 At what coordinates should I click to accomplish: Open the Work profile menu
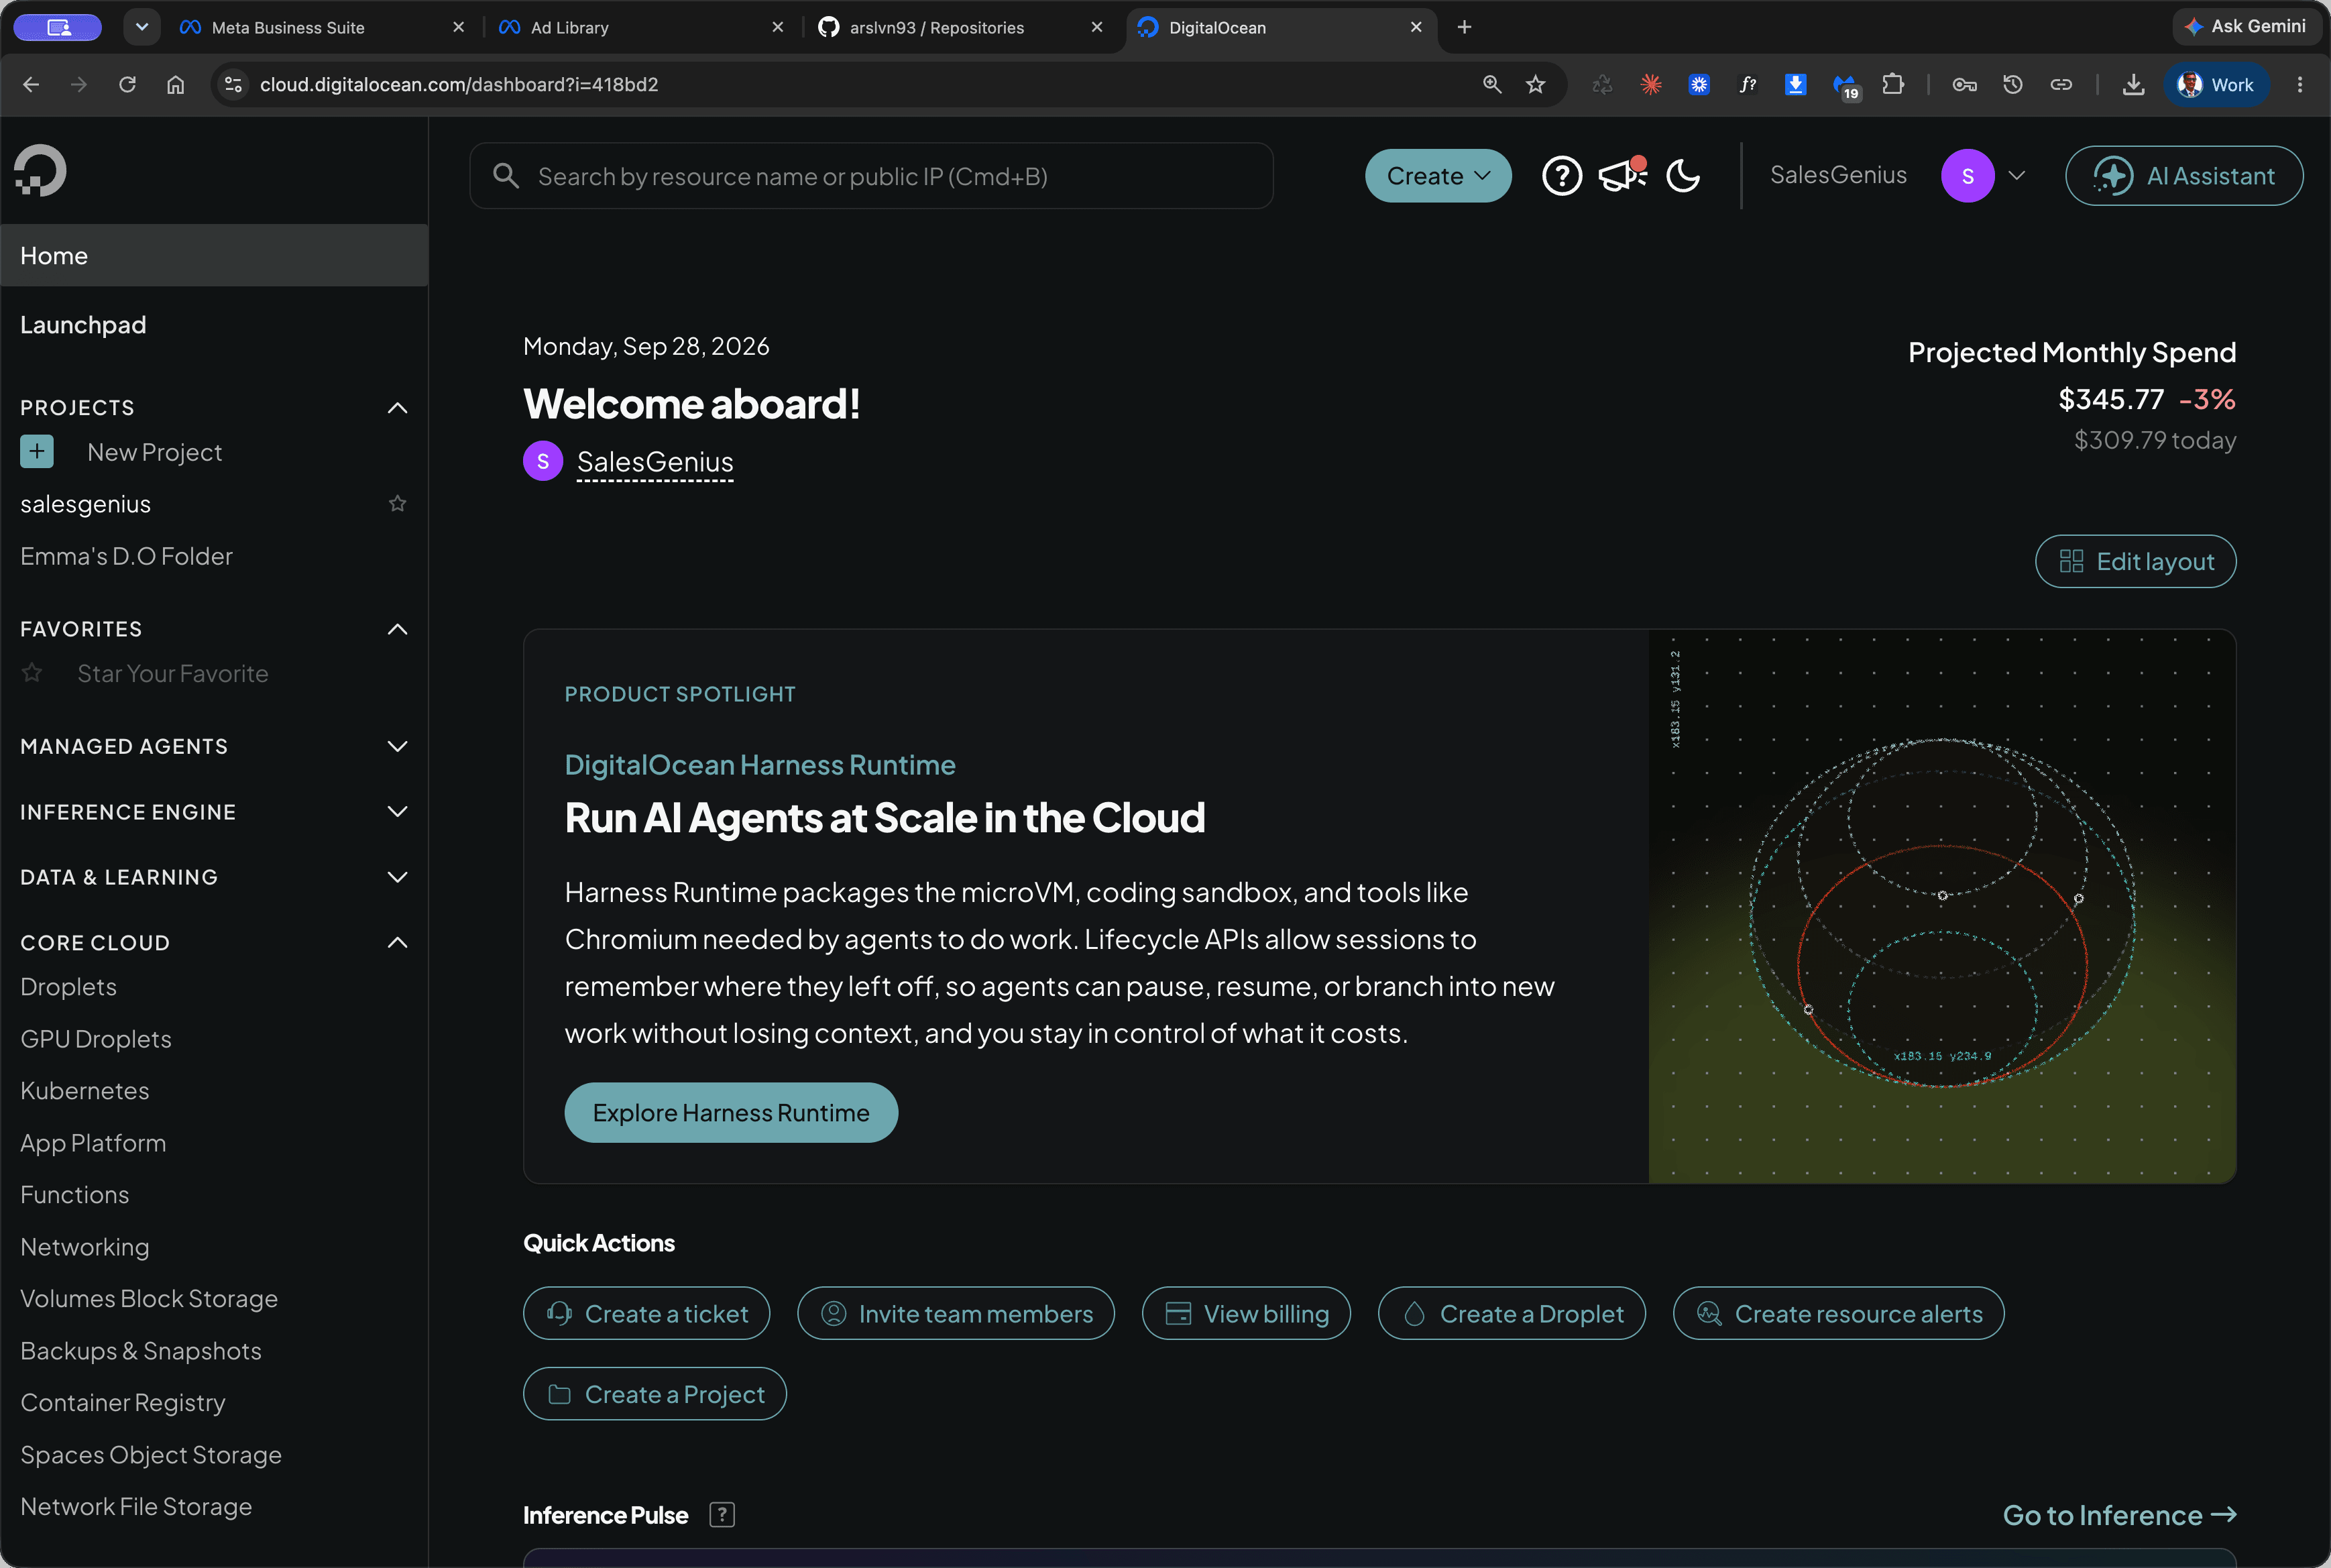coord(2216,85)
